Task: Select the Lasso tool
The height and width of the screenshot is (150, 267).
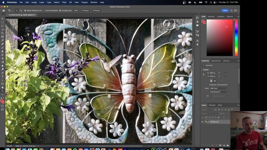Action: pos(3,26)
